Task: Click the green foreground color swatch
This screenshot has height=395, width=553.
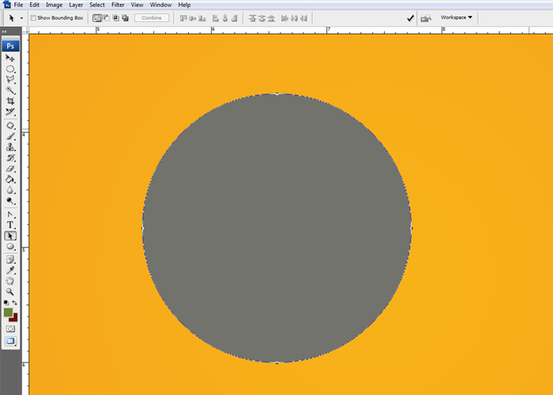Action: 8,312
